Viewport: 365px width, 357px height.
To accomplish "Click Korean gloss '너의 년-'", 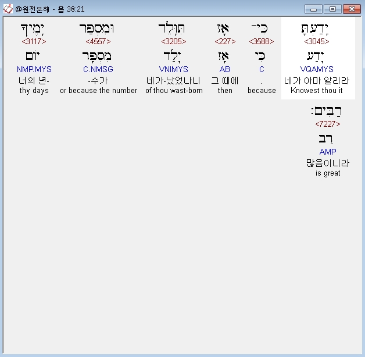I will point(34,81).
